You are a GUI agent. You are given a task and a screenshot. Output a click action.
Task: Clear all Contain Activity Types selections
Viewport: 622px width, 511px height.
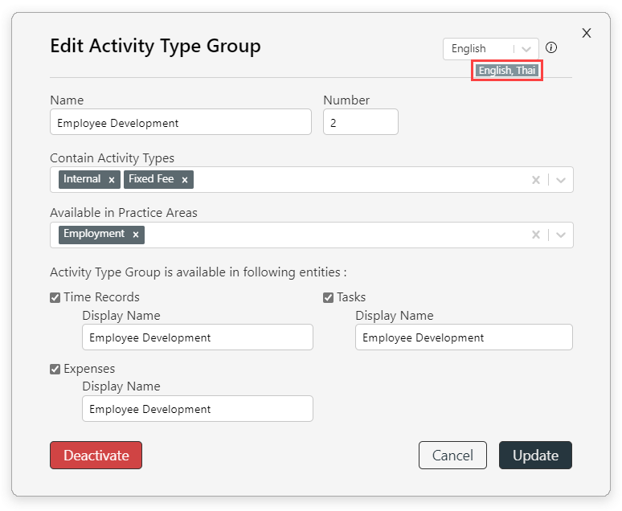[536, 180]
